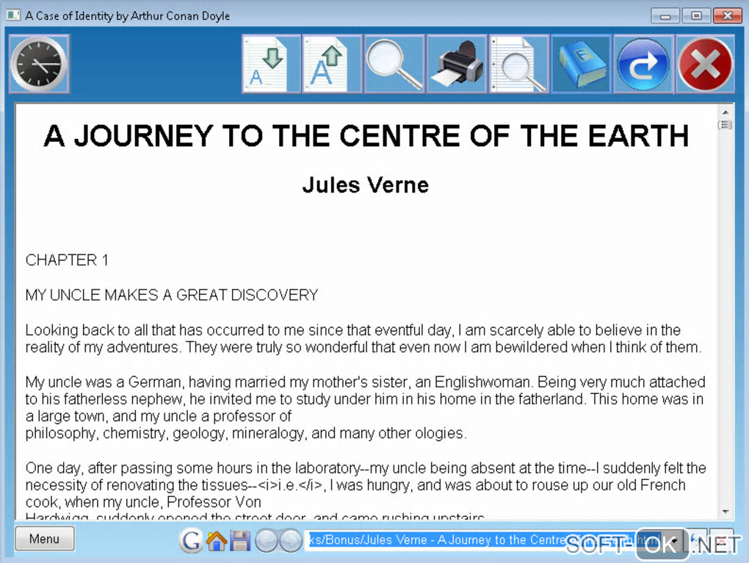Click the vertical scrollbar thumb

click(726, 125)
